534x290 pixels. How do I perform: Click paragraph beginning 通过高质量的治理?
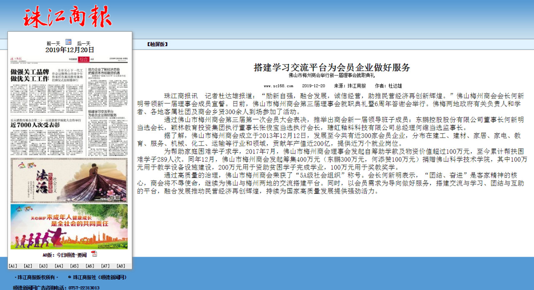tap(331, 183)
